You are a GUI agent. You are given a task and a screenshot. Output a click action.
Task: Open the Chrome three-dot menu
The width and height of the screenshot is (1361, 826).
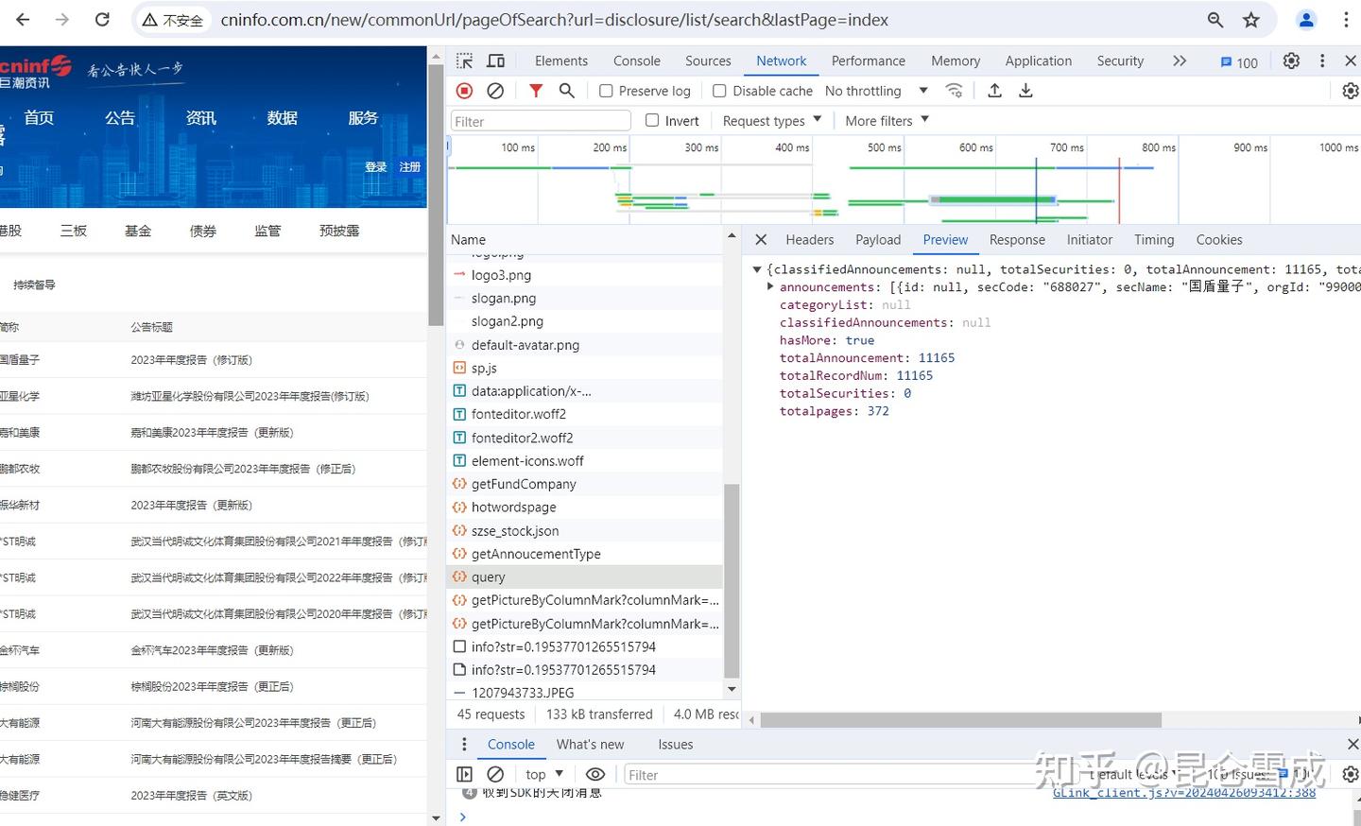pyautogui.click(x=1346, y=20)
